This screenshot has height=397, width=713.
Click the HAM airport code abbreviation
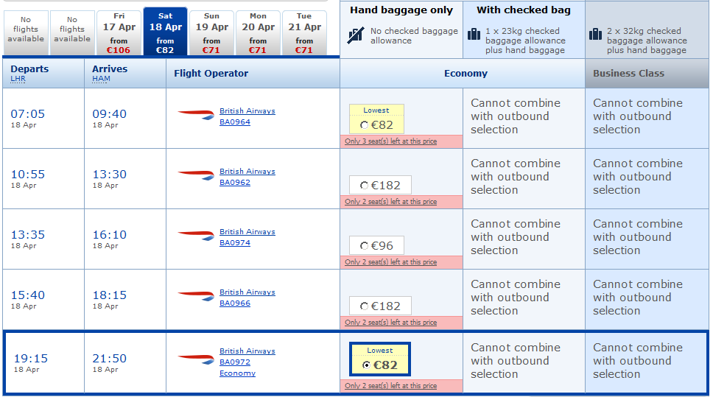pos(101,79)
